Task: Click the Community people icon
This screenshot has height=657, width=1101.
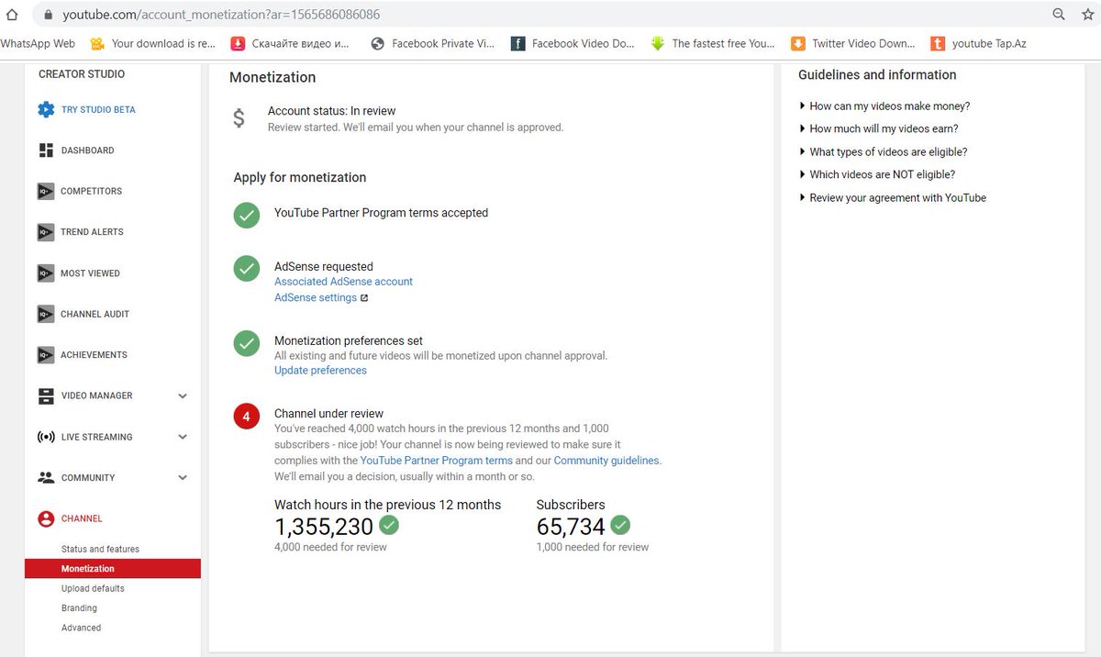Action: coord(46,478)
